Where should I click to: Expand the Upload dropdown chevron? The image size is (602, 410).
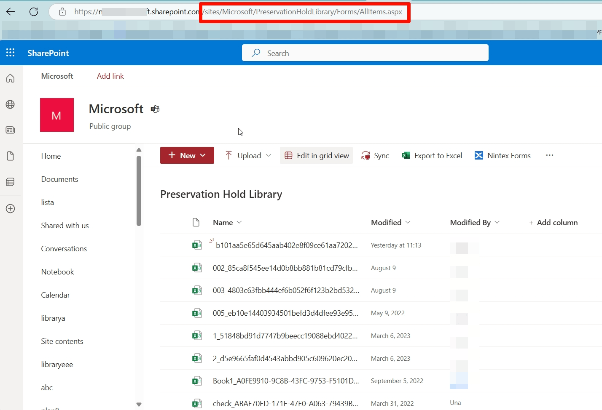[269, 155]
